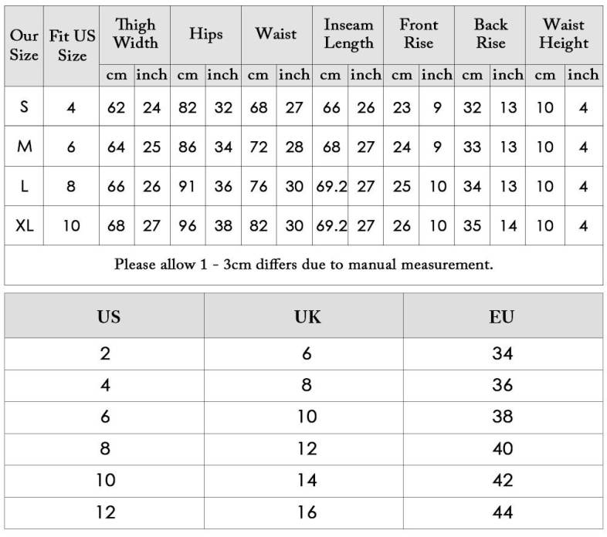Screen dimensions: 607x537
Task: Select the UK size 16 cell
Action: pos(307,512)
